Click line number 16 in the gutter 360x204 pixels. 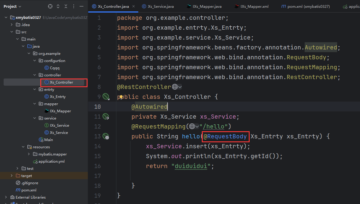tap(97, 166)
